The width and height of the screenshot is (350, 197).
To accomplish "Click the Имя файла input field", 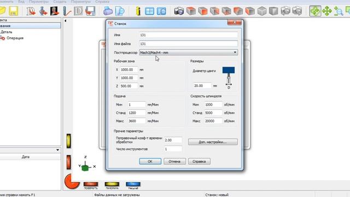I will pos(188,44).
